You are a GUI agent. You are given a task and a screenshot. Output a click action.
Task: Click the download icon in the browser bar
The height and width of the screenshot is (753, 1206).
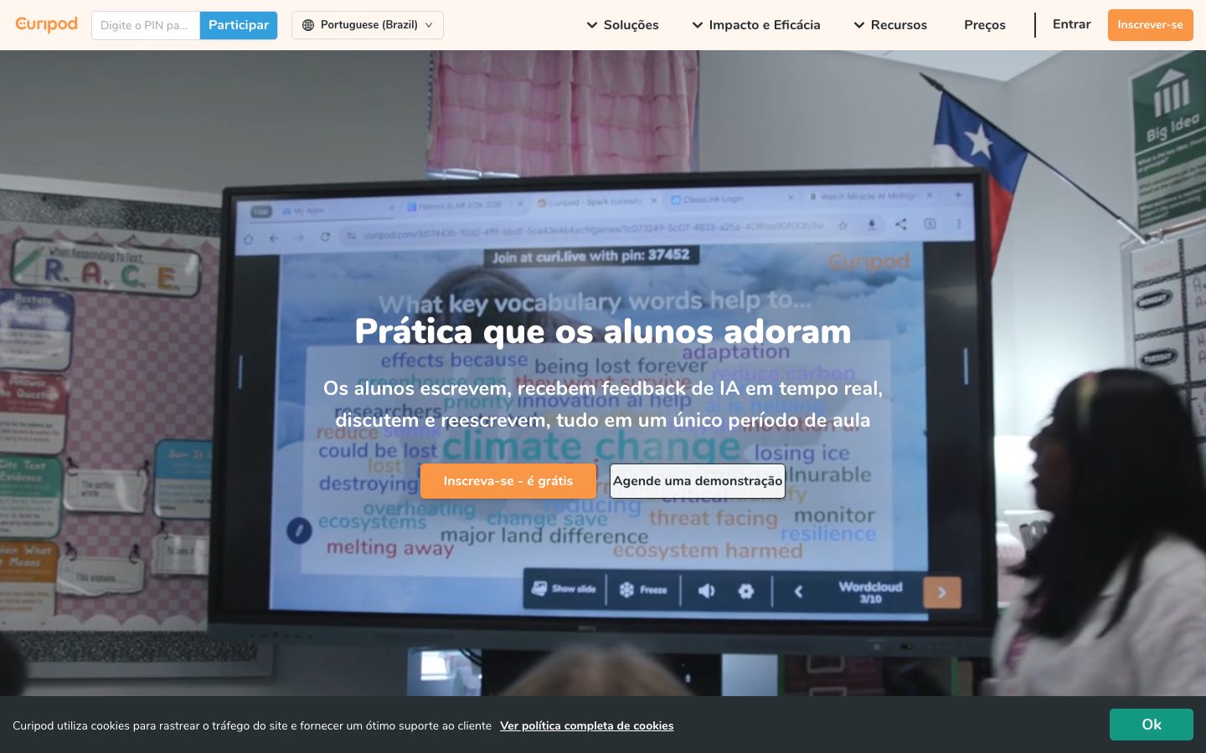tap(871, 224)
